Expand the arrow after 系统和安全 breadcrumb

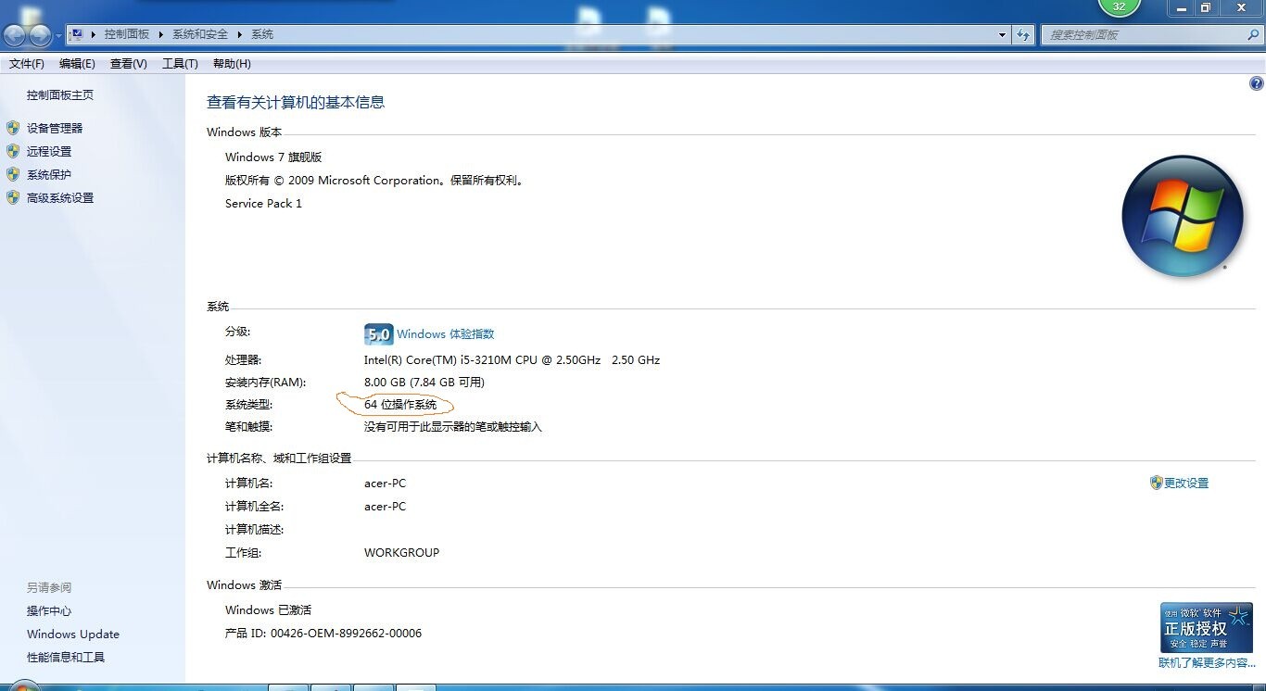pos(239,34)
